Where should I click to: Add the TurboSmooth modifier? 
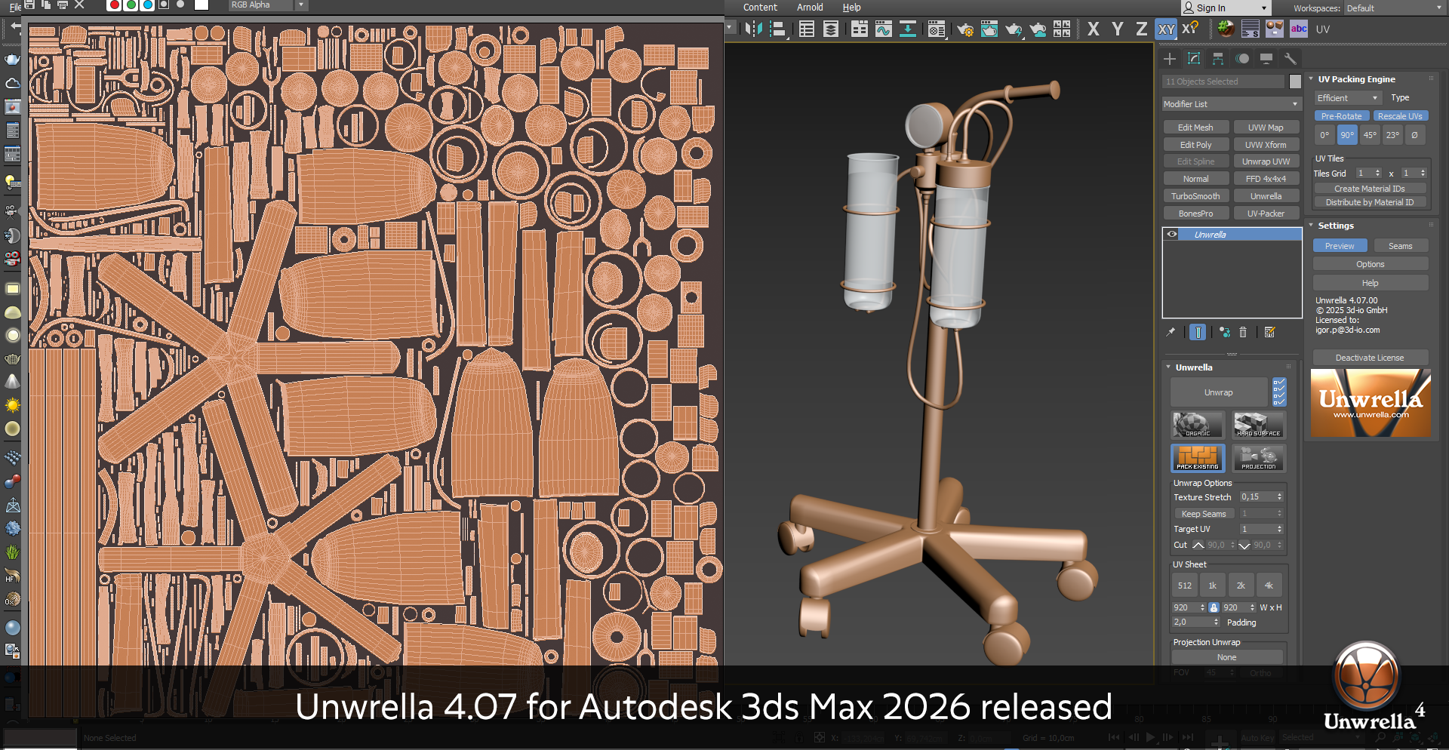pos(1195,196)
